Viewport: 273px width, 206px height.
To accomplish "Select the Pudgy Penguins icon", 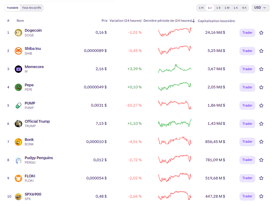I will (x=18, y=160).
